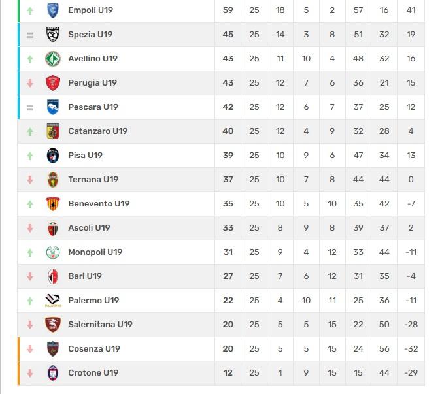Click the Empoli U19 club crest
Viewport: 440px width, 394px height.
[x=53, y=10]
